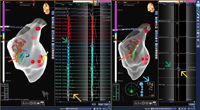Screen dimensions: 200x110
Task: Select the eraser tool in right toolbar
Action: point(198,20)
